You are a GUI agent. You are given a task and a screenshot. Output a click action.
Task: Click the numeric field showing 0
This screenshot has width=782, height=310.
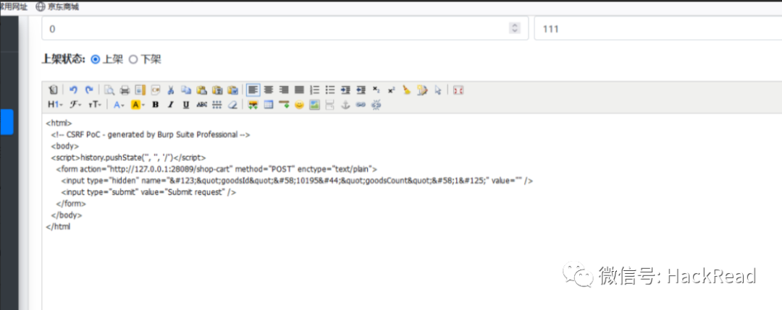[x=285, y=29]
